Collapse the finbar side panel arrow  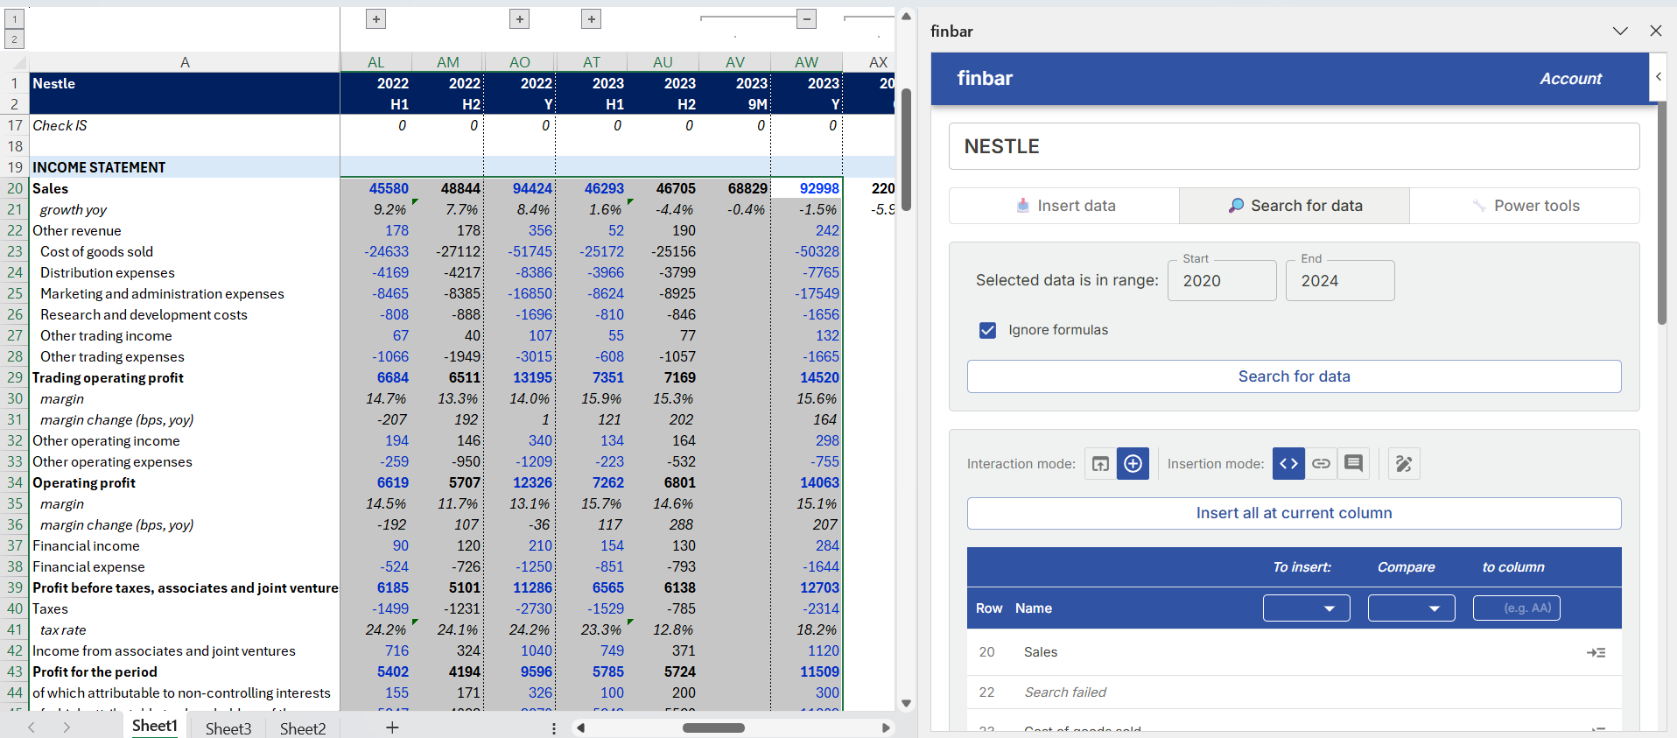click(x=1658, y=76)
